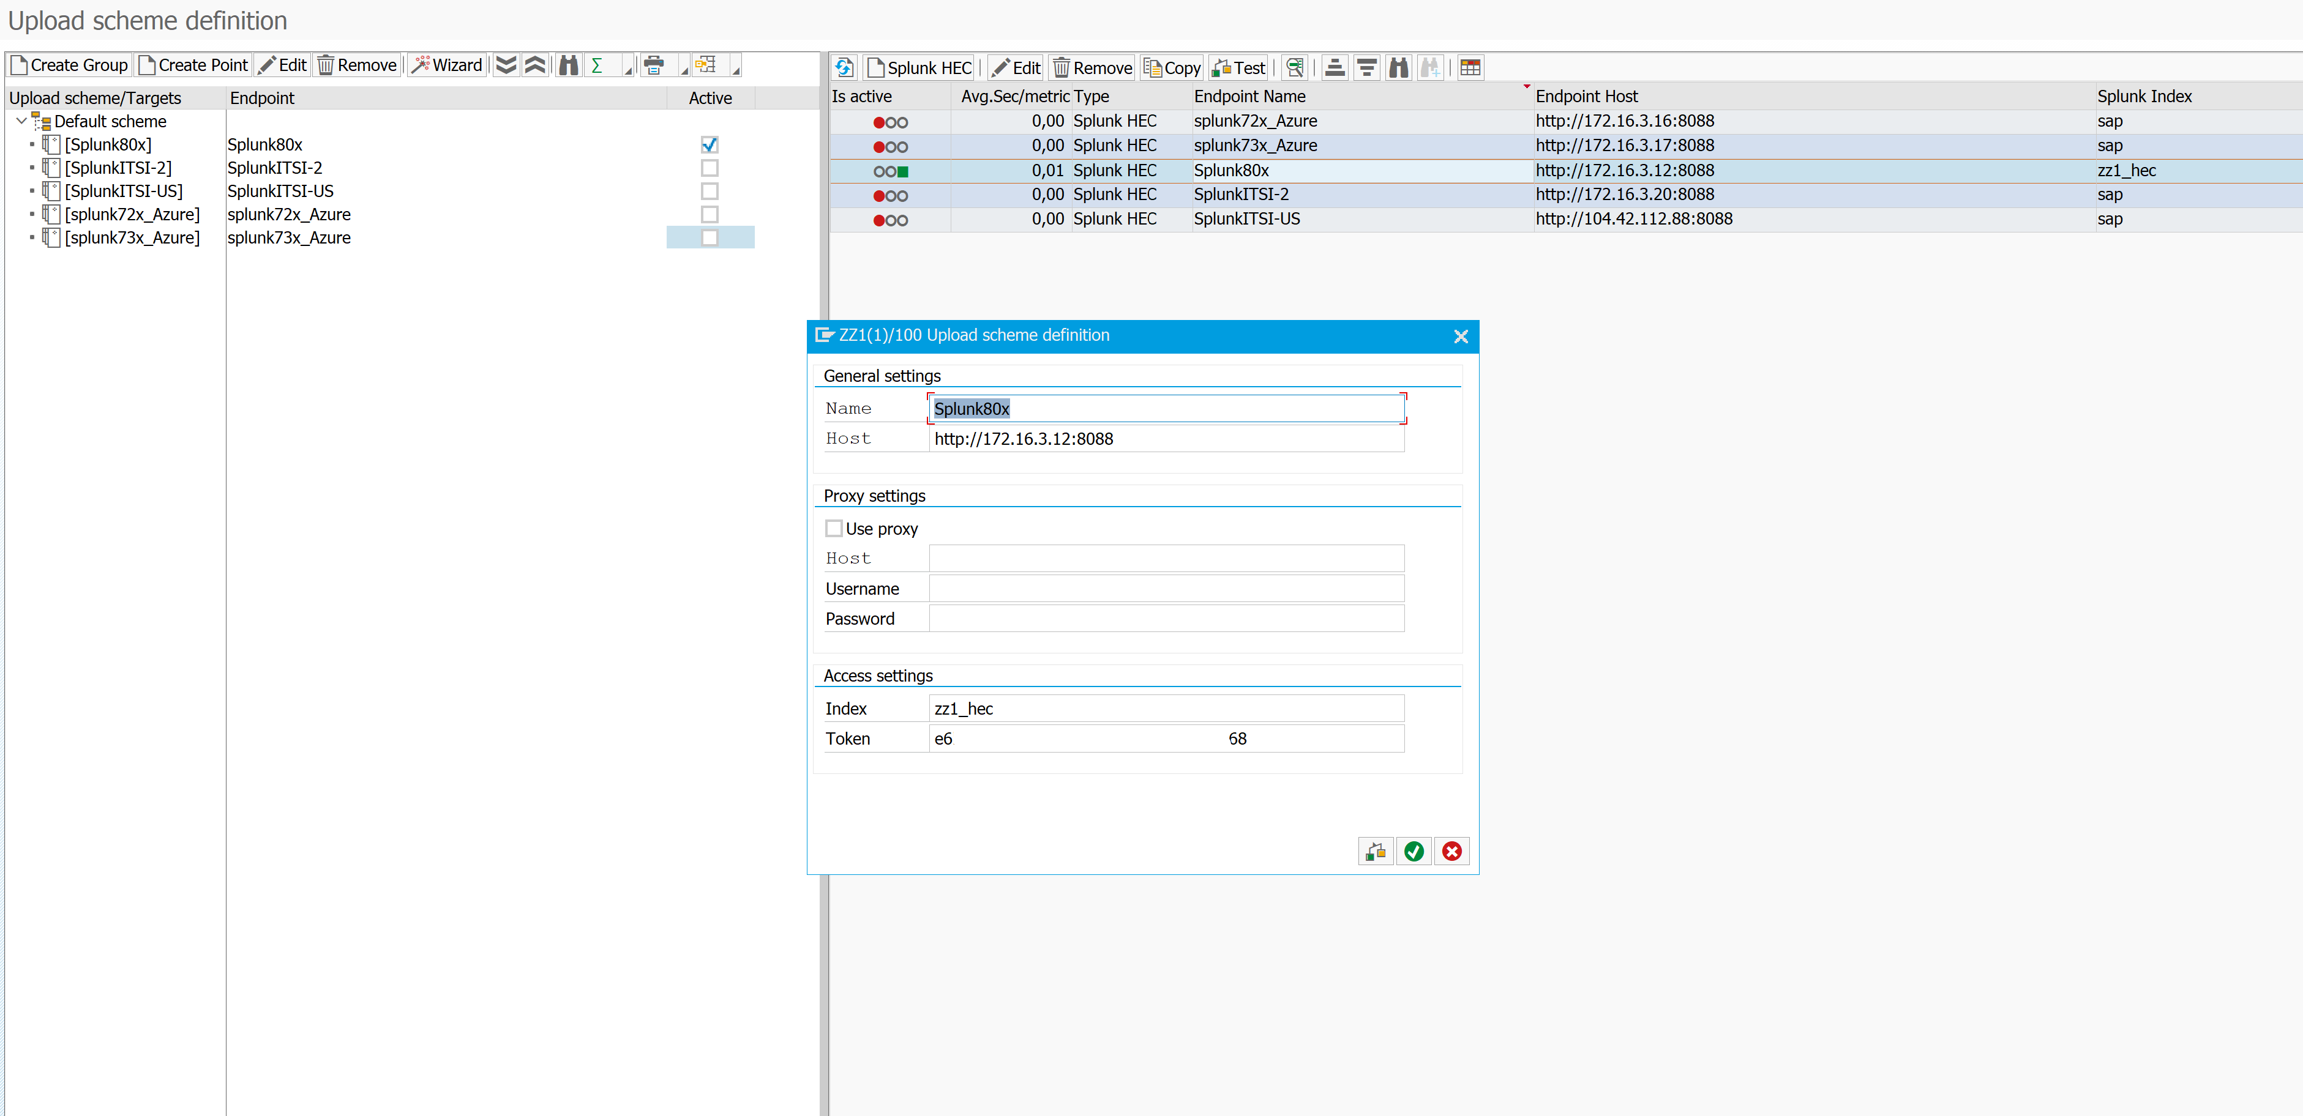
Task: Click the Test endpoint button
Action: click(1238, 68)
